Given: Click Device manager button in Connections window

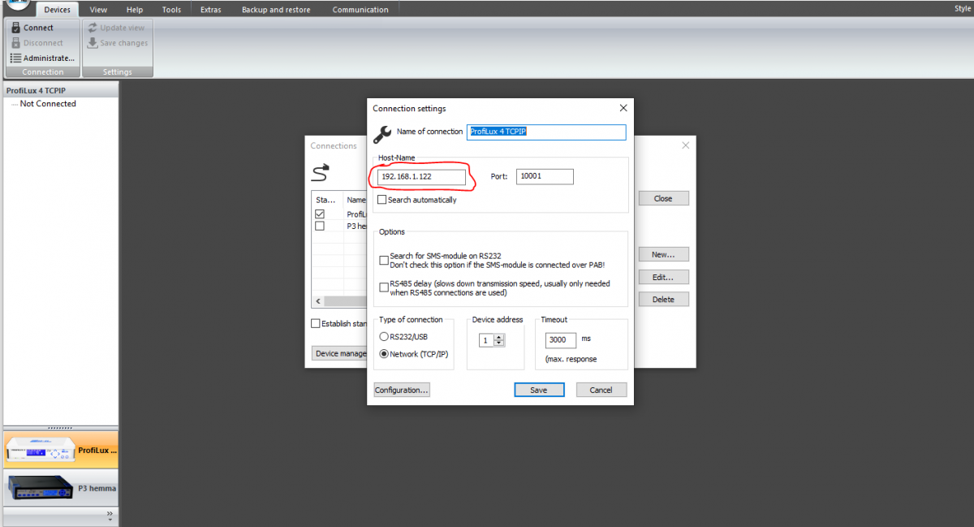Looking at the screenshot, I should [340, 353].
